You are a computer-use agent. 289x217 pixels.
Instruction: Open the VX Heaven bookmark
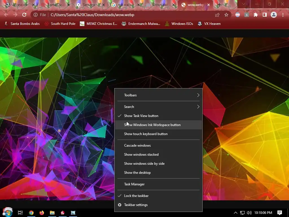(x=209, y=24)
